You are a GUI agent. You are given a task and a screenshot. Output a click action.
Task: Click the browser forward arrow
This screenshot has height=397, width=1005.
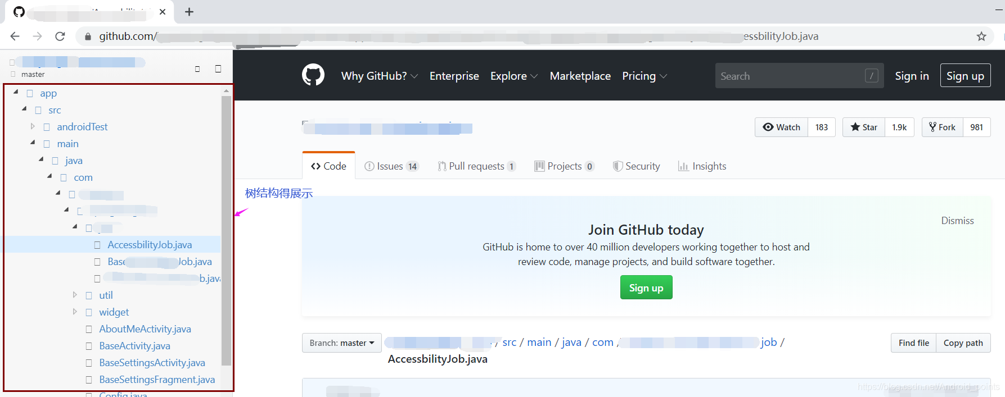(x=38, y=36)
